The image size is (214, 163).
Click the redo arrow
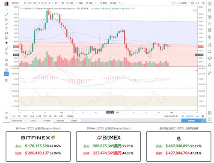point(123,3)
